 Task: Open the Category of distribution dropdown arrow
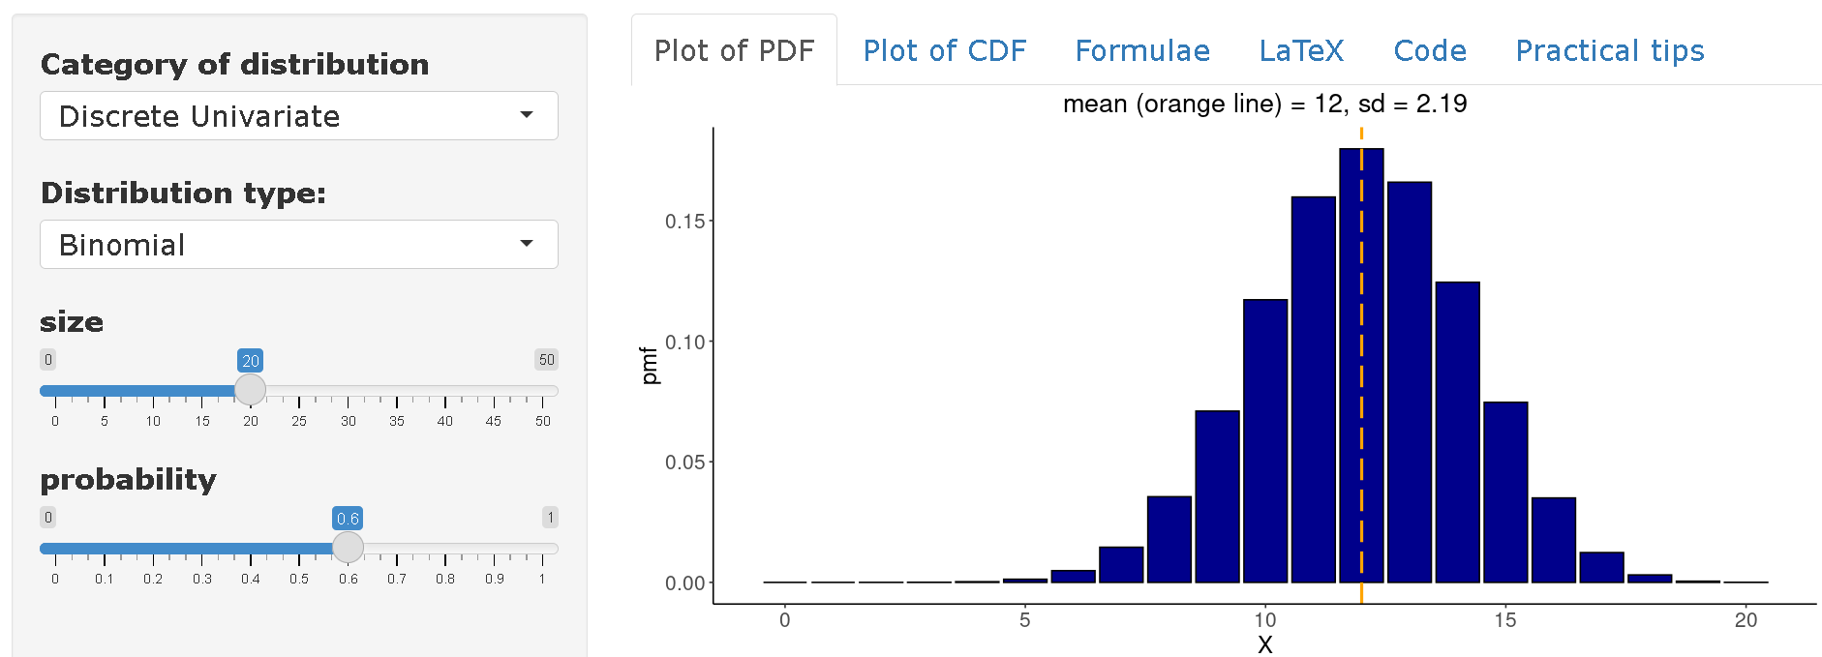tap(527, 115)
